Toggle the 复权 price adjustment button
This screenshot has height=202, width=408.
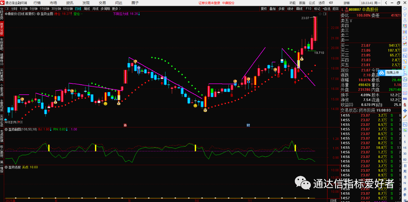tap(264, 9)
